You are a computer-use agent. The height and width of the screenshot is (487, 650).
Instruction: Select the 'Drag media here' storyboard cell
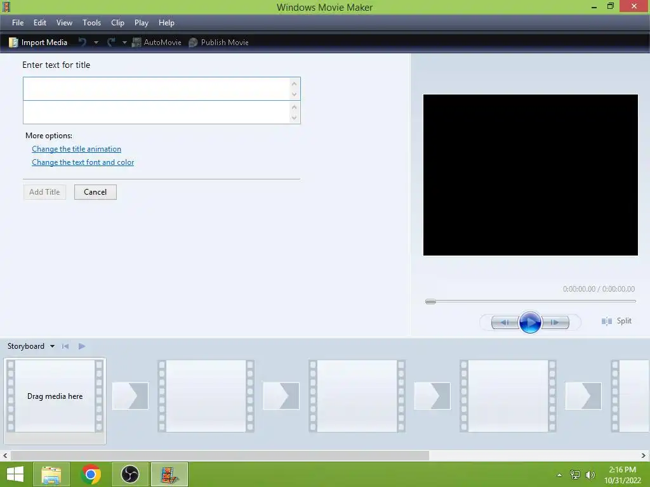55,396
